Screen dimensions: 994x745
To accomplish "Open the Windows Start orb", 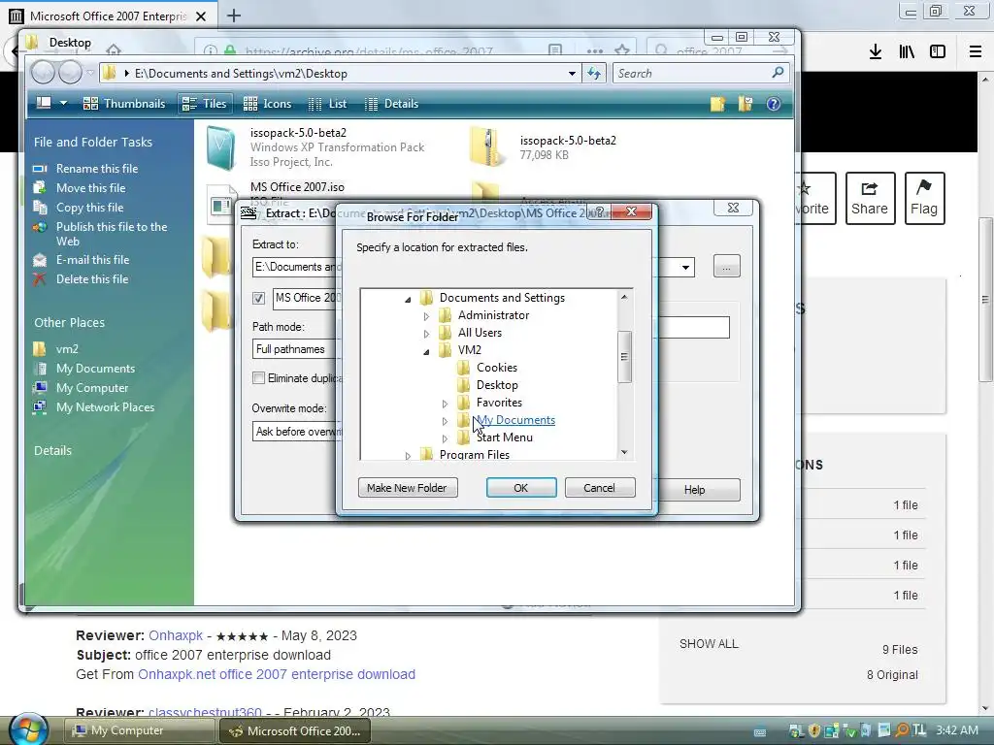I will click(x=29, y=729).
